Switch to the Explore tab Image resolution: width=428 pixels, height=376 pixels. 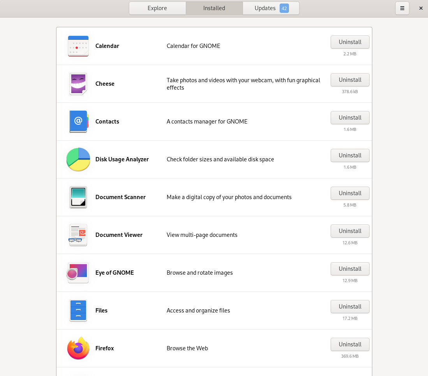coord(157,8)
